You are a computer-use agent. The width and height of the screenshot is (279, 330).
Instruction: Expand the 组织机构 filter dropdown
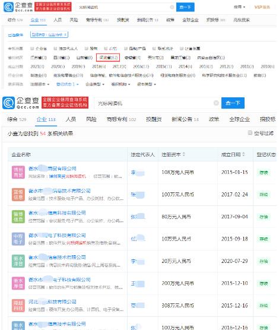[x=121, y=84]
